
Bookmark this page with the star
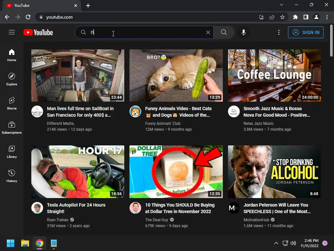point(282,17)
